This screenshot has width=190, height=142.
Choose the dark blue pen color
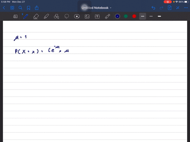click(118, 16)
